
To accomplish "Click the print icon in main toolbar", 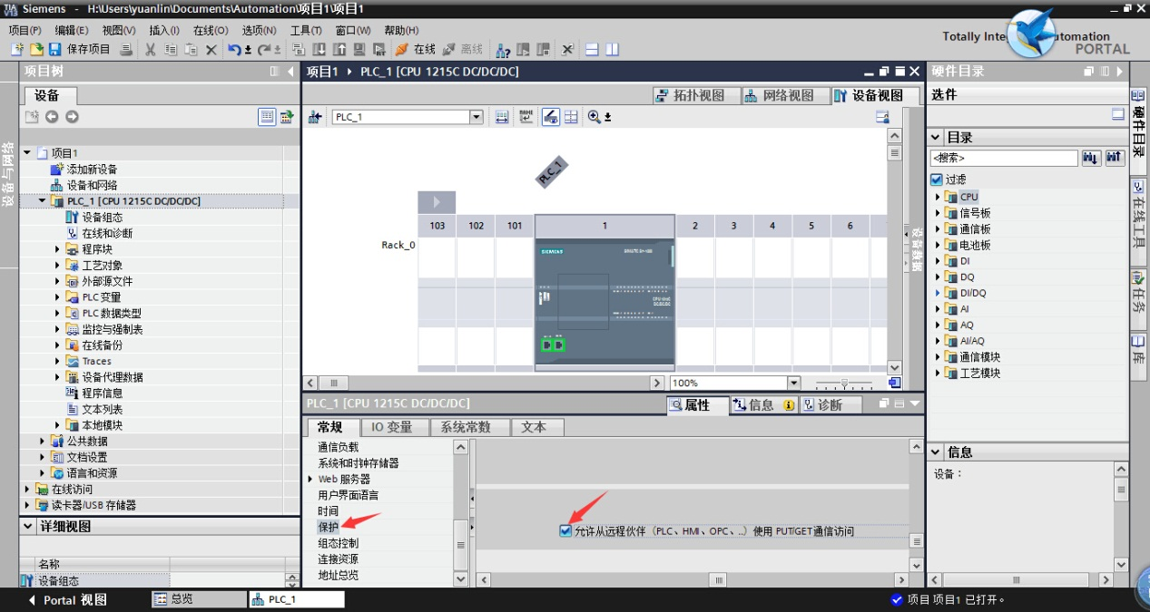I will coord(126,49).
